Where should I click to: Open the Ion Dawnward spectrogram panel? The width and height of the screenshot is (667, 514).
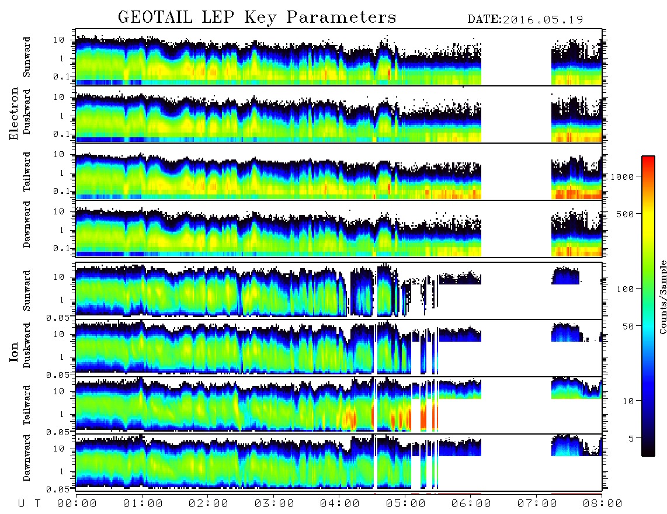pos(339,462)
